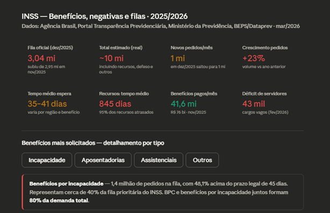
Task: Click the bold '80% da demanda total' text
Action: (x=59, y=200)
